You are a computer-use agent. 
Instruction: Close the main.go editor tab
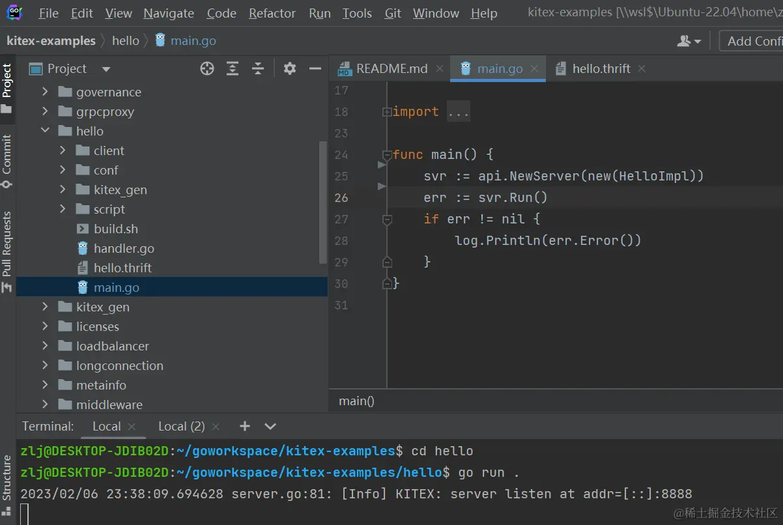coord(534,68)
